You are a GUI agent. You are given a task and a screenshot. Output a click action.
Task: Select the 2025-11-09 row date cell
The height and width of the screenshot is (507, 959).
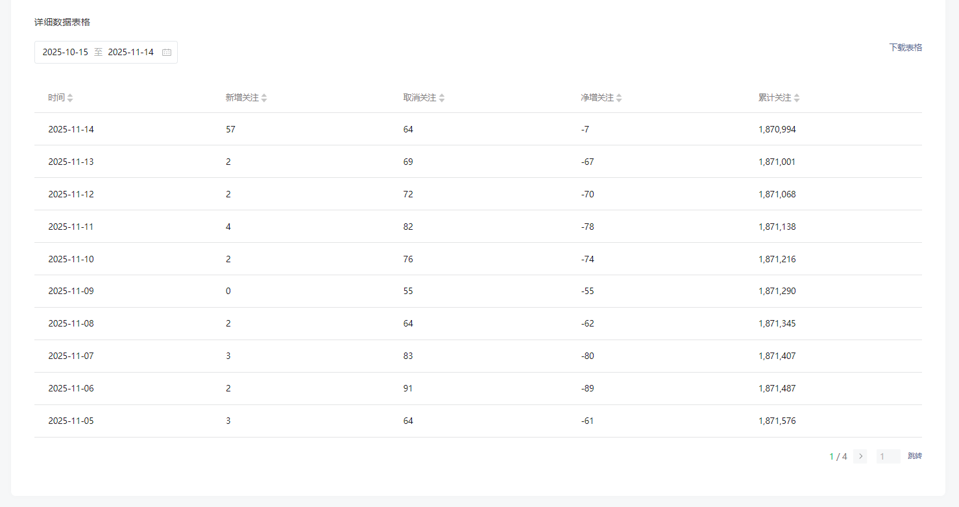(71, 291)
